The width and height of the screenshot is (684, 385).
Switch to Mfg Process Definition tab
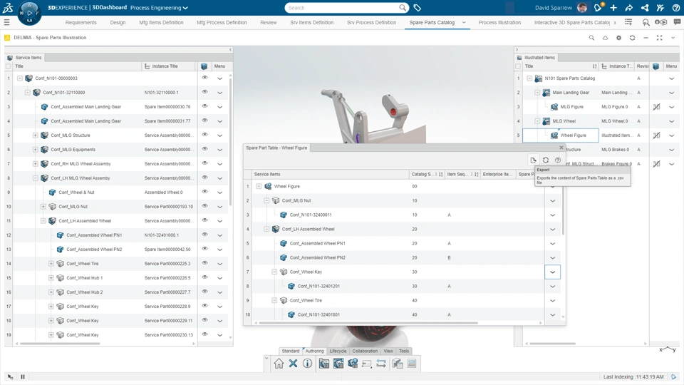(x=222, y=22)
